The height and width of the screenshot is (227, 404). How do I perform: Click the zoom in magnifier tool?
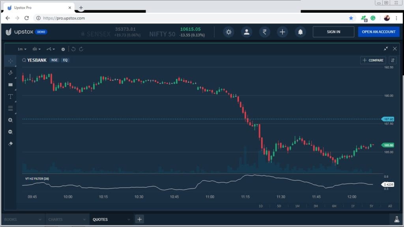coord(10,120)
